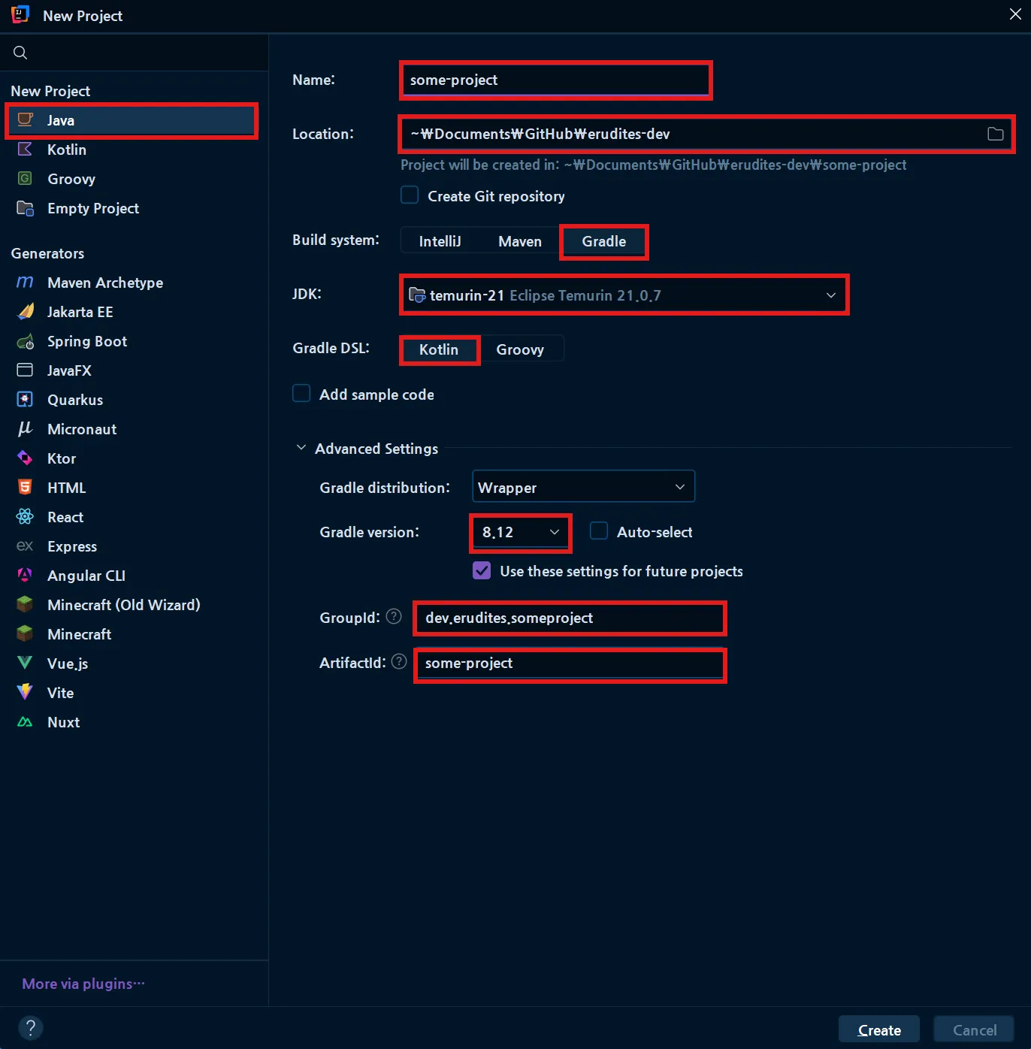
Task: Uncheck Use these settings for future projects
Action: point(482,571)
